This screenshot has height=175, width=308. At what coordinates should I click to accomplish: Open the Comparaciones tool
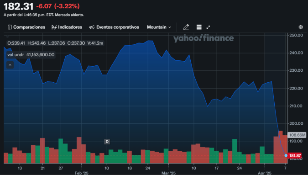tap(26, 27)
